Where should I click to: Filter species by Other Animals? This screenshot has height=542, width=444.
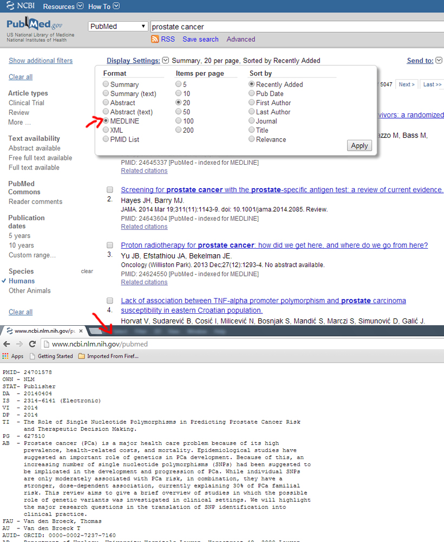[x=30, y=291]
